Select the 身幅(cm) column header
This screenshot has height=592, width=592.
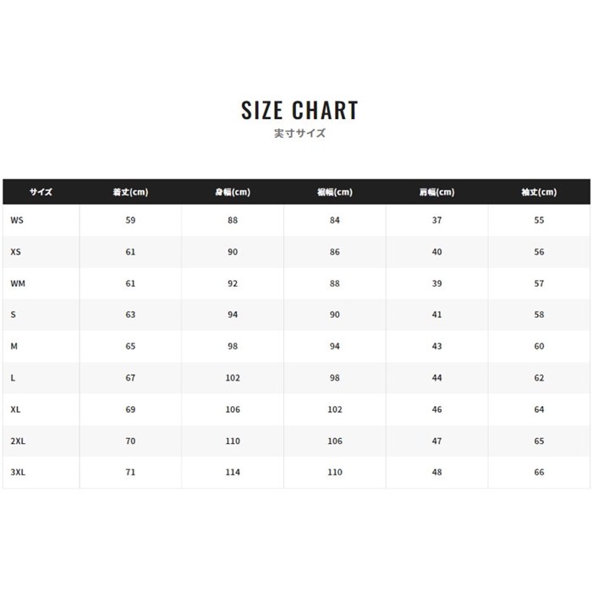click(233, 192)
